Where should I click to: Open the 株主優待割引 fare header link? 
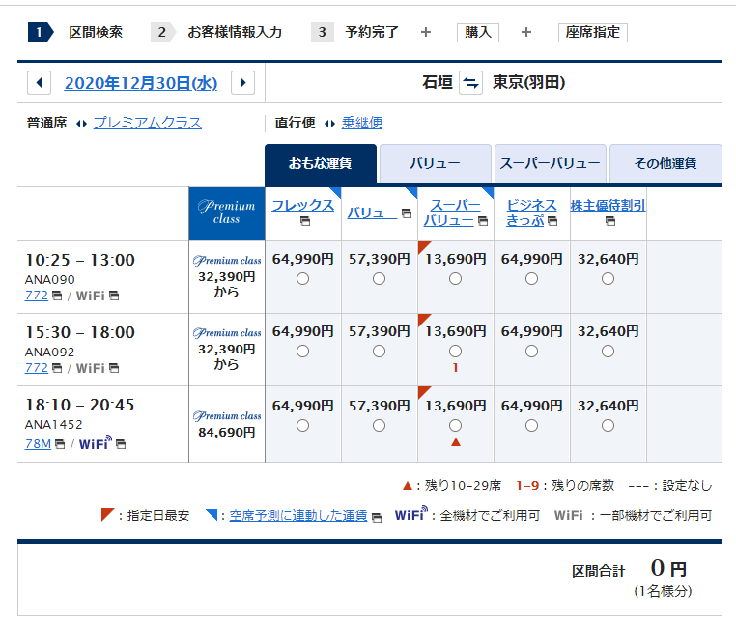tap(608, 206)
